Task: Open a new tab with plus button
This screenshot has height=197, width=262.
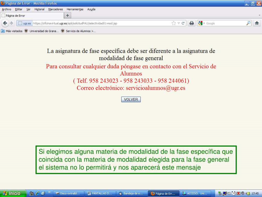Action: (68, 15)
